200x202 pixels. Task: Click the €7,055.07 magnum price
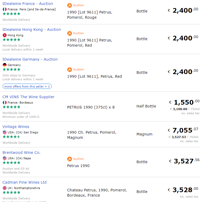[x=183, y=130]
